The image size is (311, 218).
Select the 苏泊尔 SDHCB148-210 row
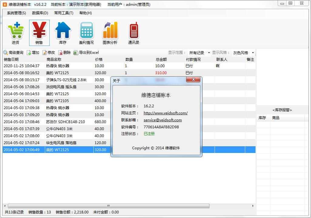pos(56,122)
